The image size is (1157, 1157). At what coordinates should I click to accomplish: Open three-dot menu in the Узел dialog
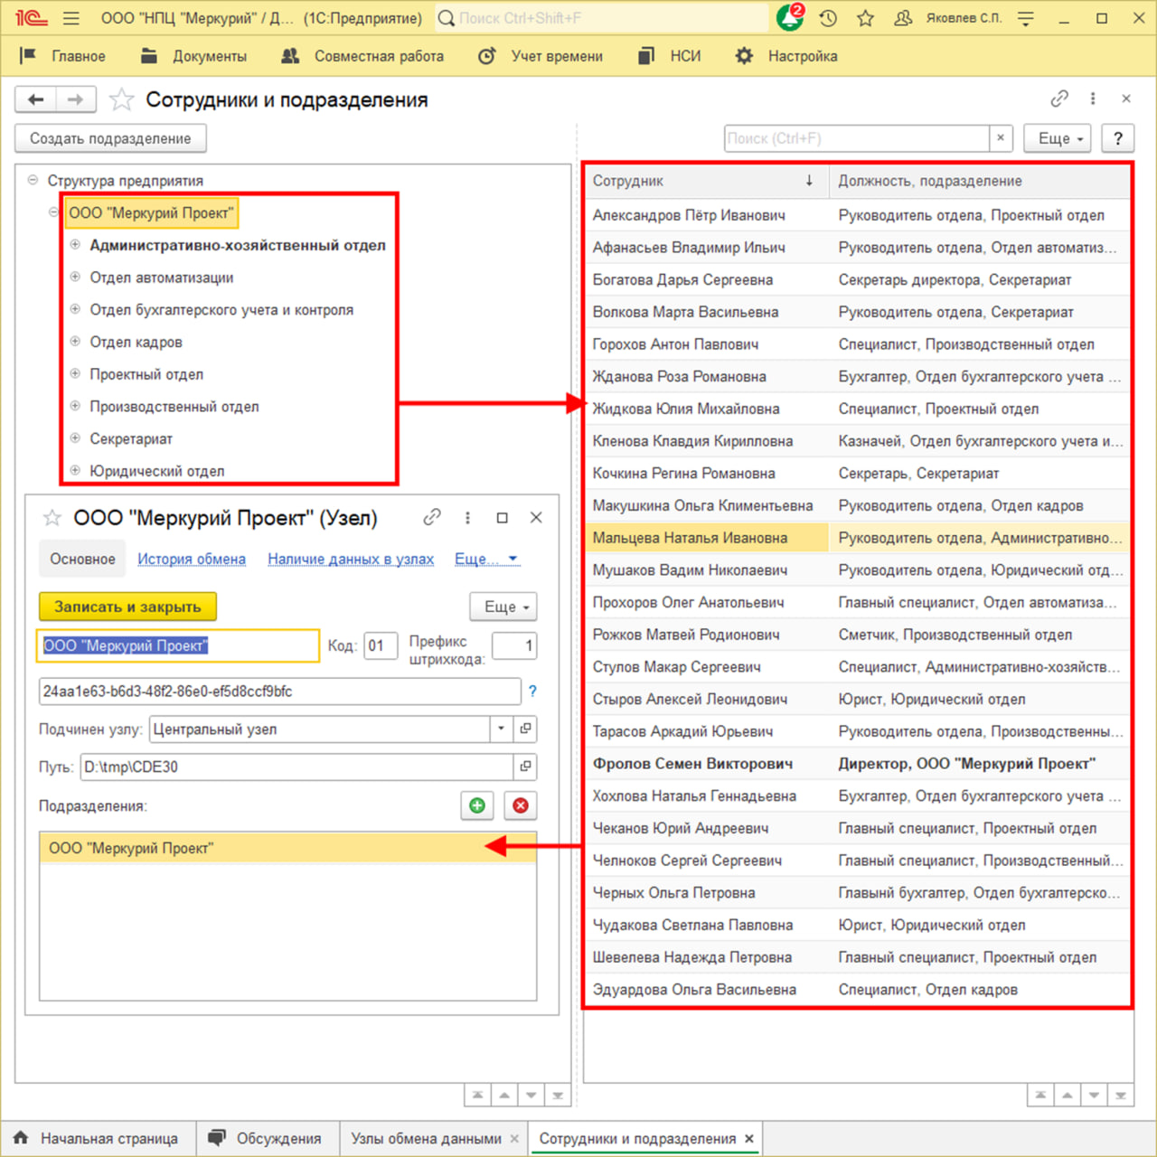point(467,517)
